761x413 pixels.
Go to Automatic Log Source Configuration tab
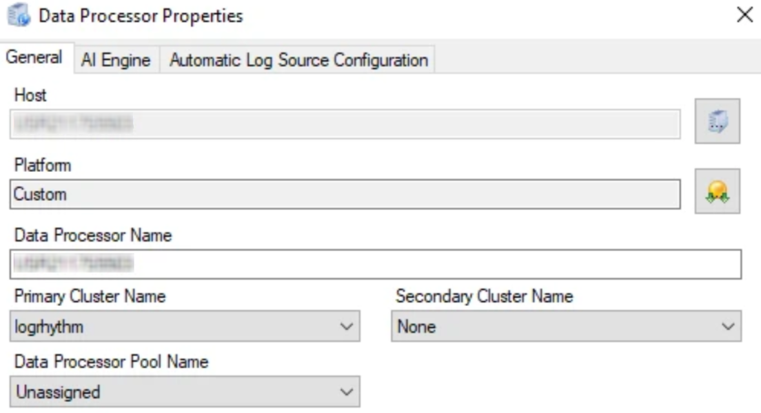point(298,61)
